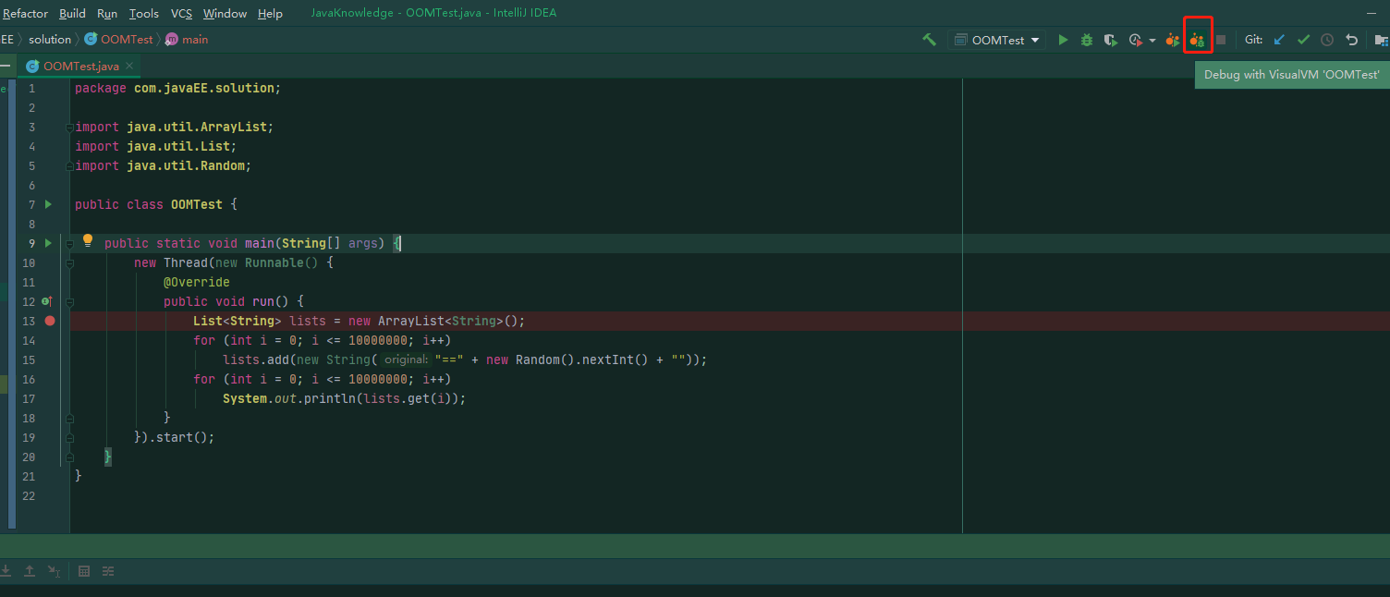Click the main breadcrumb in the navigation bar
Viewport: 1390px width, 597px height.
click(x=194, y=39)
